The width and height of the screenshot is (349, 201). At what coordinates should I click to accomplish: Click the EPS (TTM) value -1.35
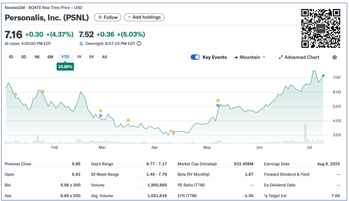[248, 196]
